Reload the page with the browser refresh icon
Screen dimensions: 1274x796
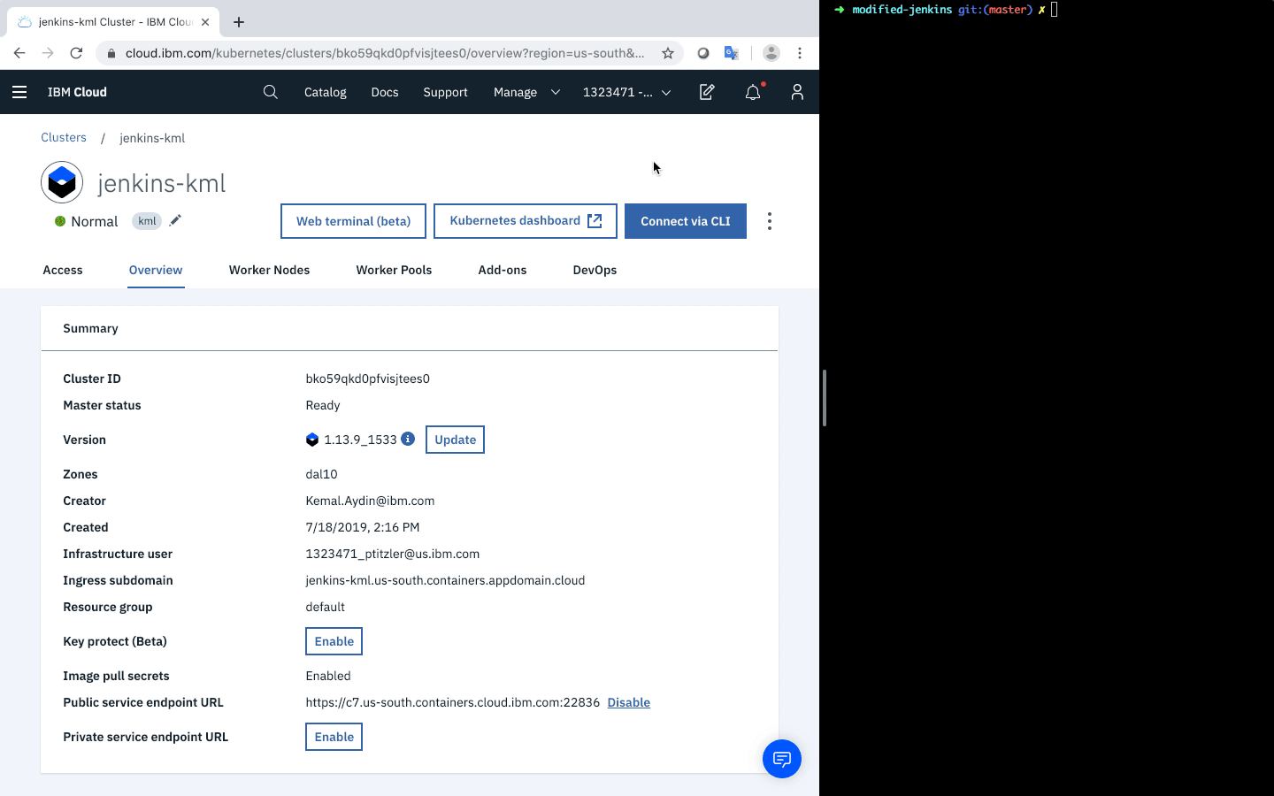(76, 53)
